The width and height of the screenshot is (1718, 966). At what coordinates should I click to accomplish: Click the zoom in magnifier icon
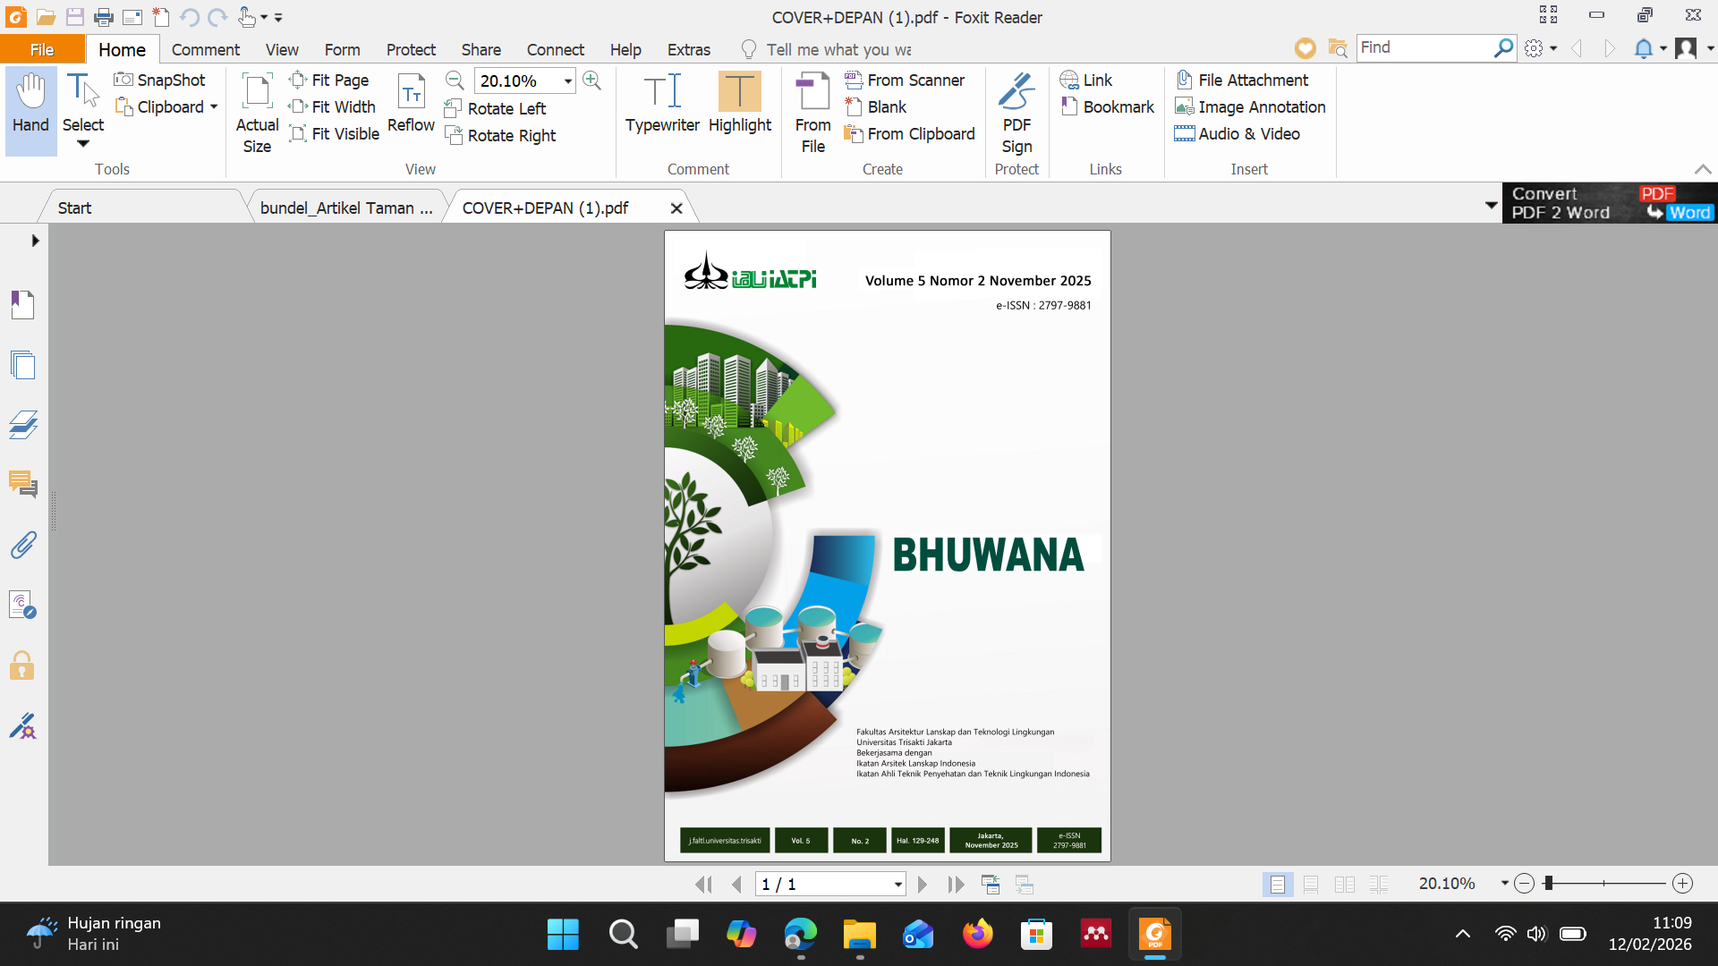tap(591, 80)
